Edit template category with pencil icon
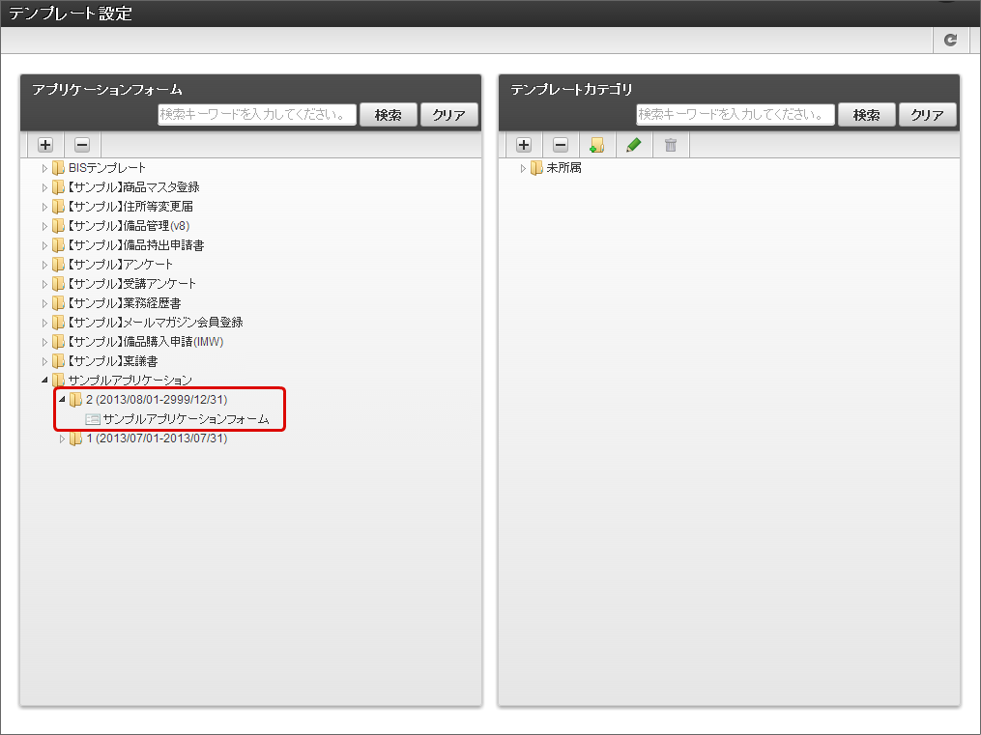This screenshot has height=735, width=981. coord(634,145)
